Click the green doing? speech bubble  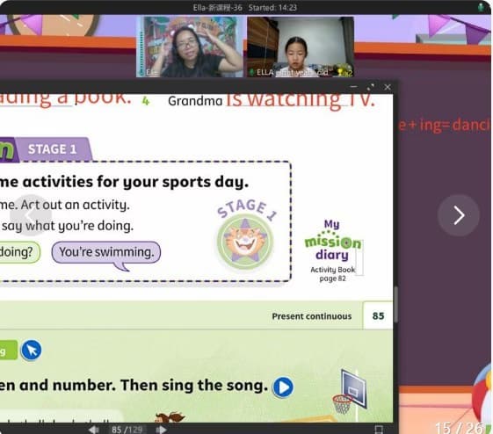coord(19,252)
